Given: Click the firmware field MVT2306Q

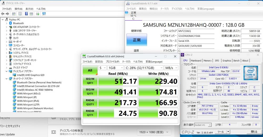Looking at the screenshot, I should [x=196, y=31].
